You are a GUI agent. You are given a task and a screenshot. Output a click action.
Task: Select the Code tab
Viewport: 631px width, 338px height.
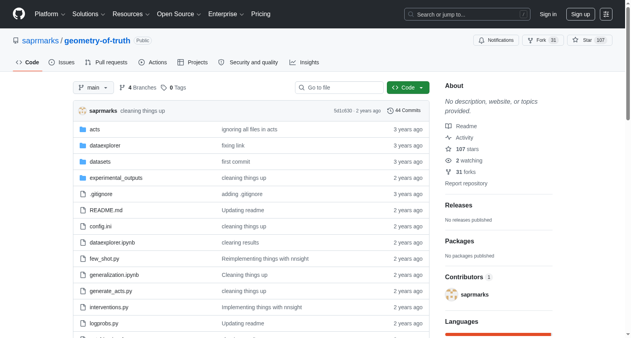coord(28,62)
